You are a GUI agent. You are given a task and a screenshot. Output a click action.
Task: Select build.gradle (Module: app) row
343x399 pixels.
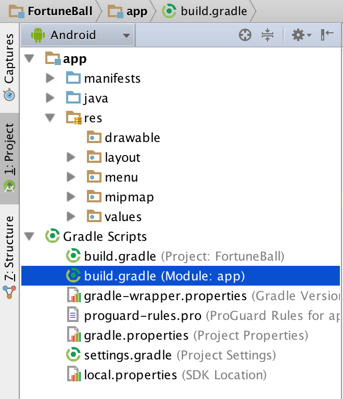pyautogui.click(x=181, y=276)
